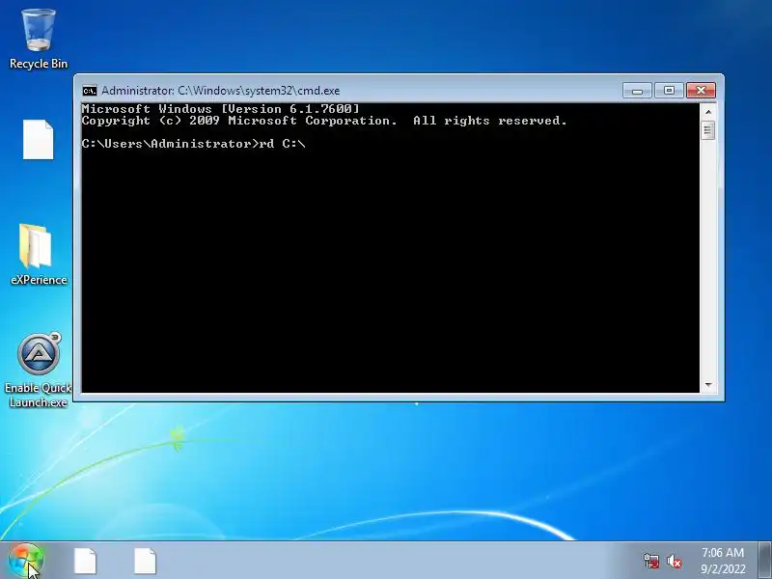Select the unnamed blank file on desktop
The image size is (772, 579).
[x=39, y=140]
